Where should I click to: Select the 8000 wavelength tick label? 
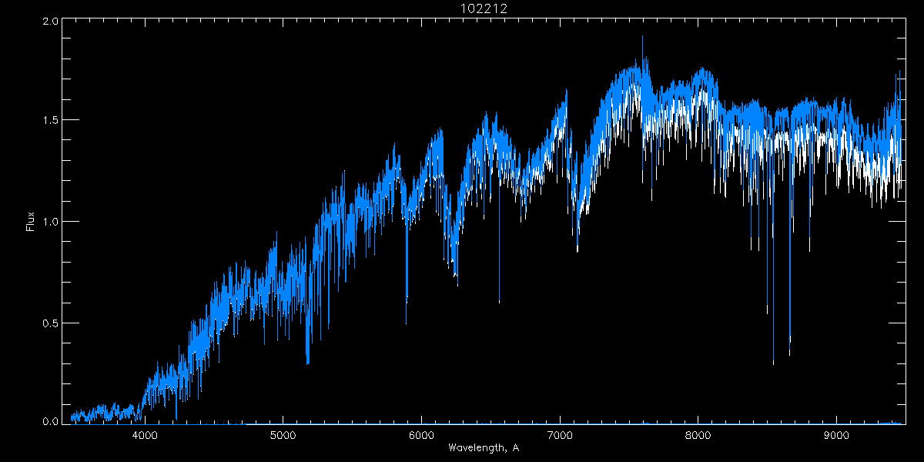(698, 435)
